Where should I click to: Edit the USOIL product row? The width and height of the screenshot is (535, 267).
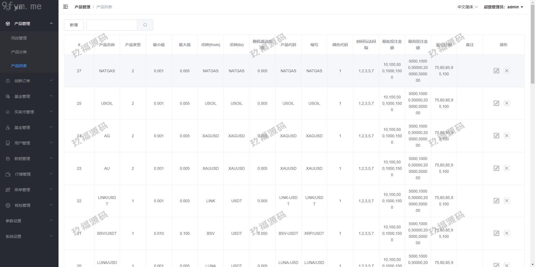[x=496, y=103]
